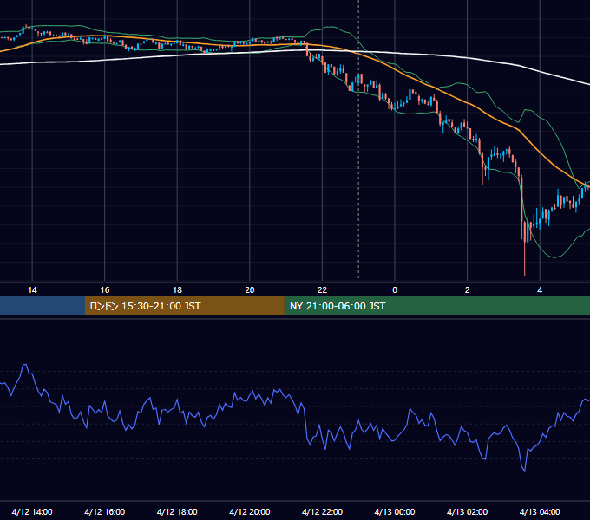Click the 4/12 14:00 timestamp label
The image size is (590, 520).
[32, 511]
